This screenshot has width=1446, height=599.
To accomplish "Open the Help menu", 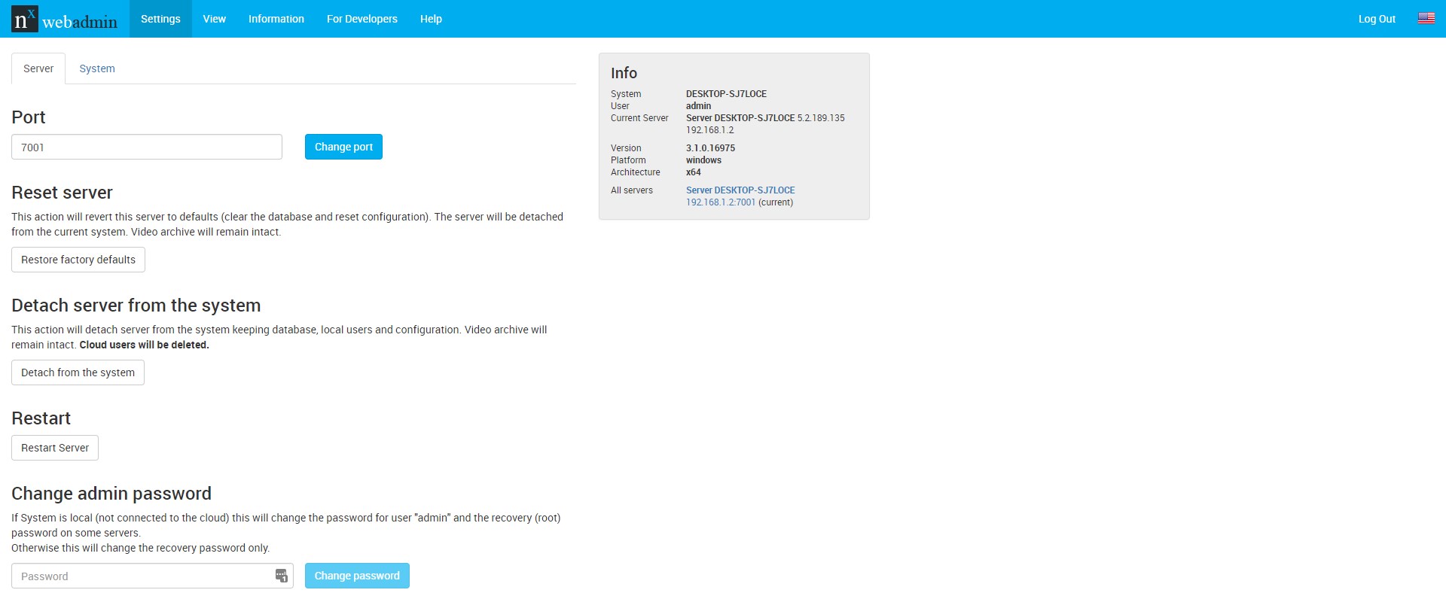I will pyautogui.click(x=431, y=19).
